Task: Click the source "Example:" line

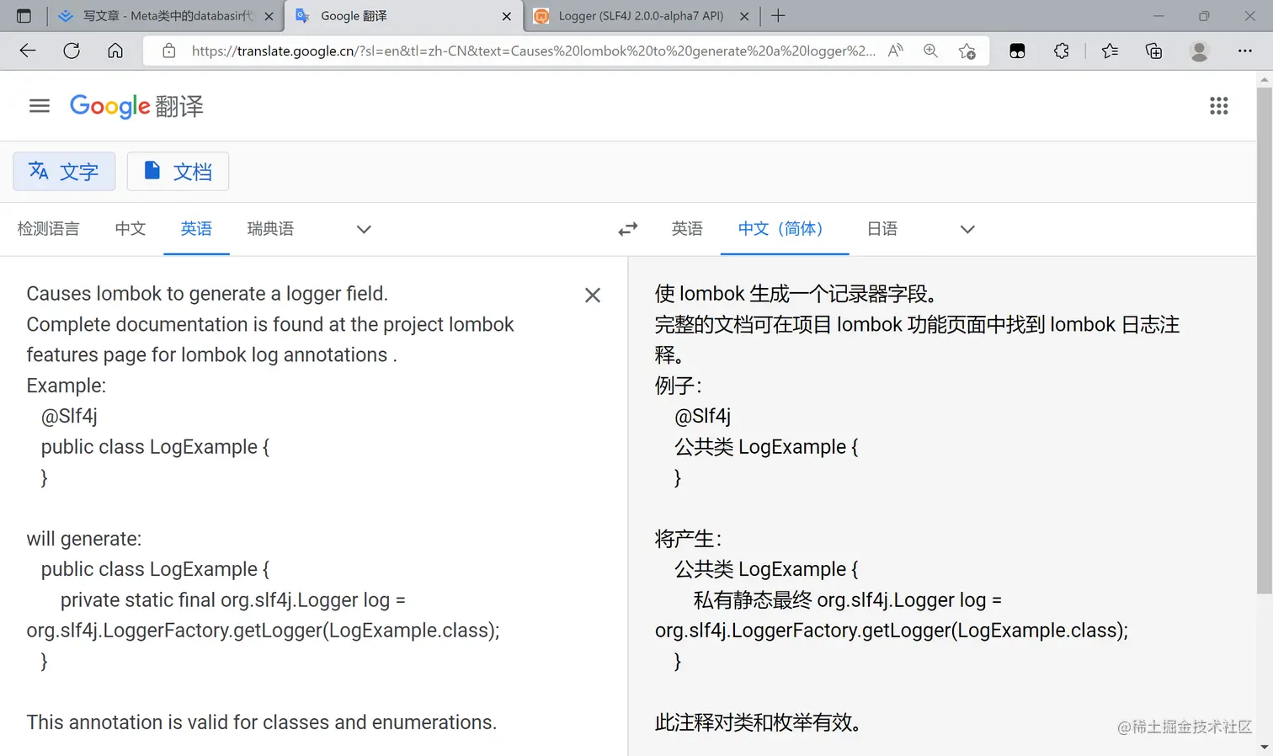Action: click(x=67, y=386)
